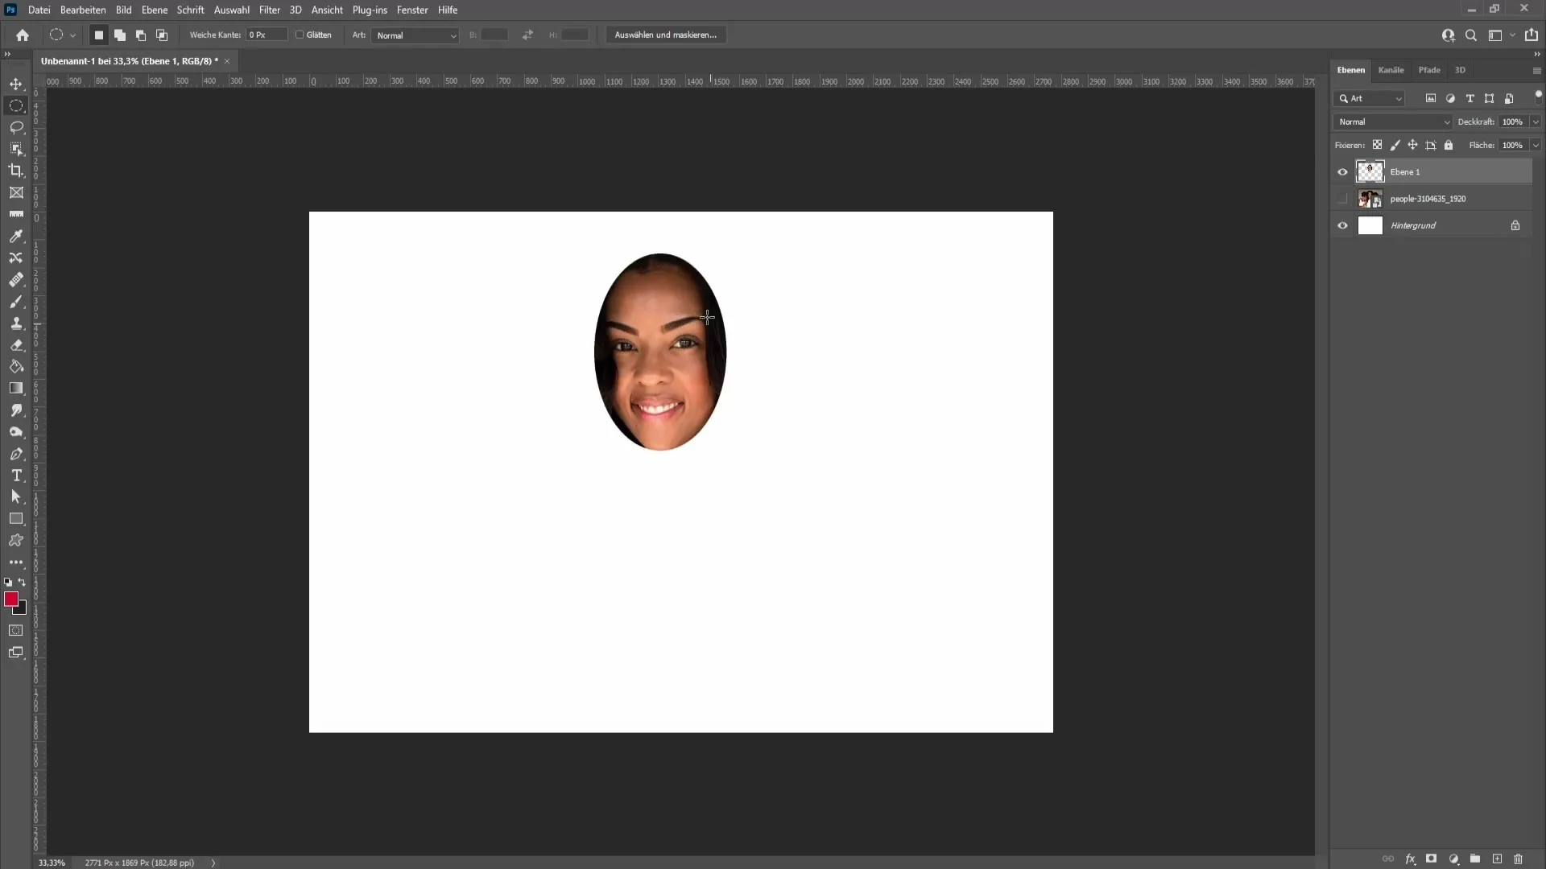The width and height of the screenshot is (1546, 869).
Task: Show the people-3104635_1920 layer
Action: click(x=1342, y=199)
